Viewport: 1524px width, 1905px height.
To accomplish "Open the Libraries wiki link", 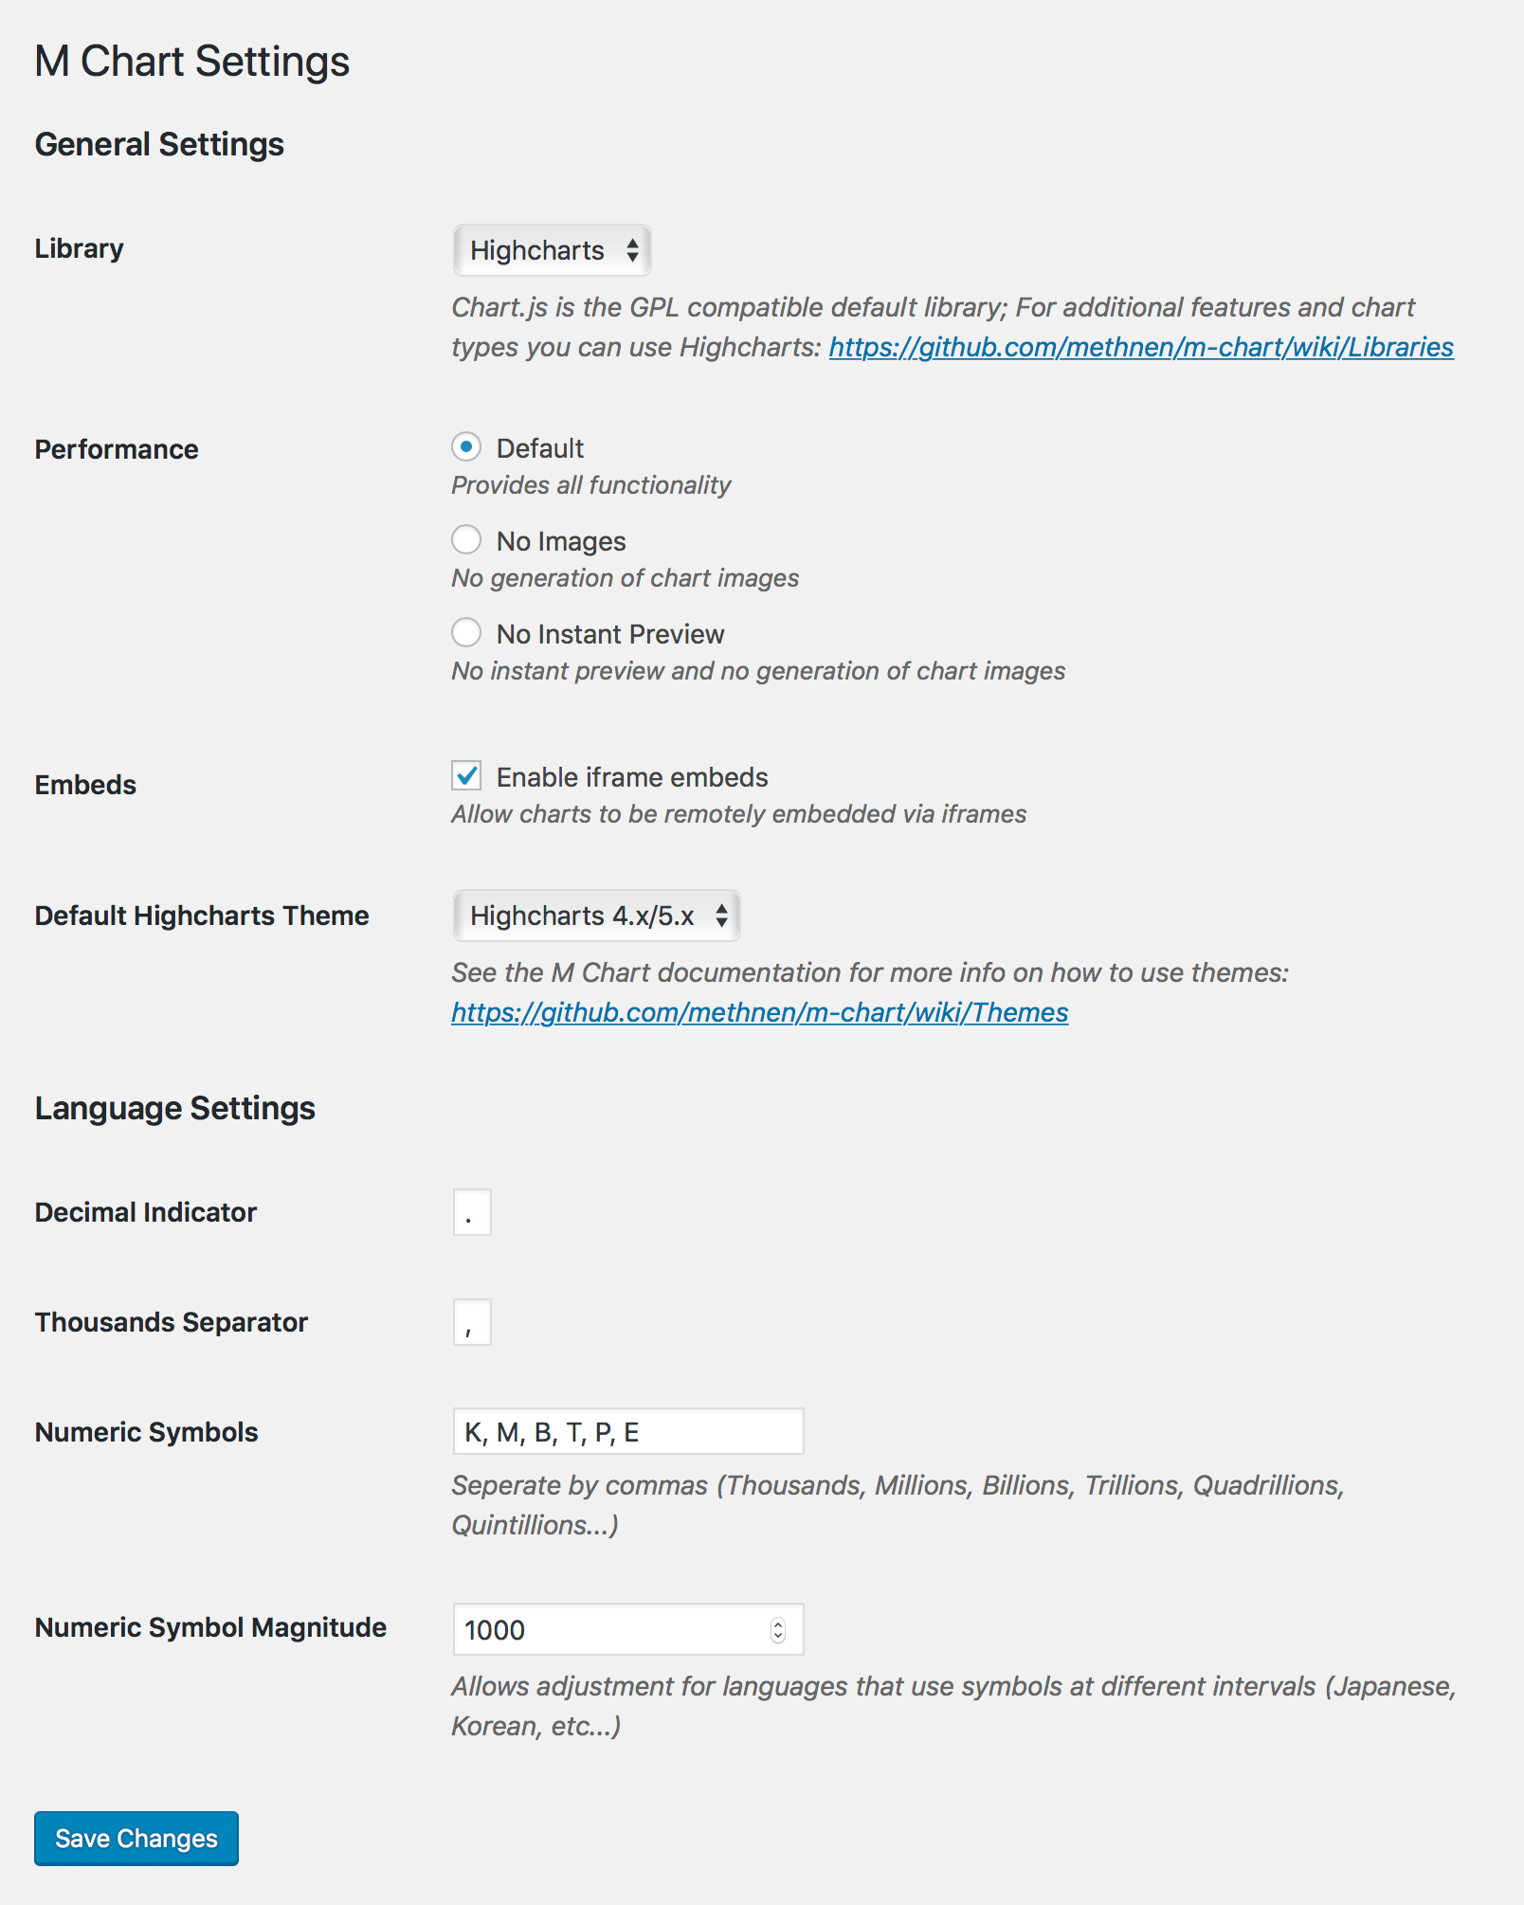I will point(1140,348).
